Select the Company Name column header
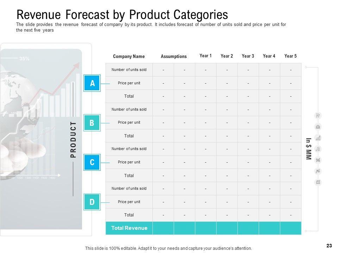 [129, 56]
